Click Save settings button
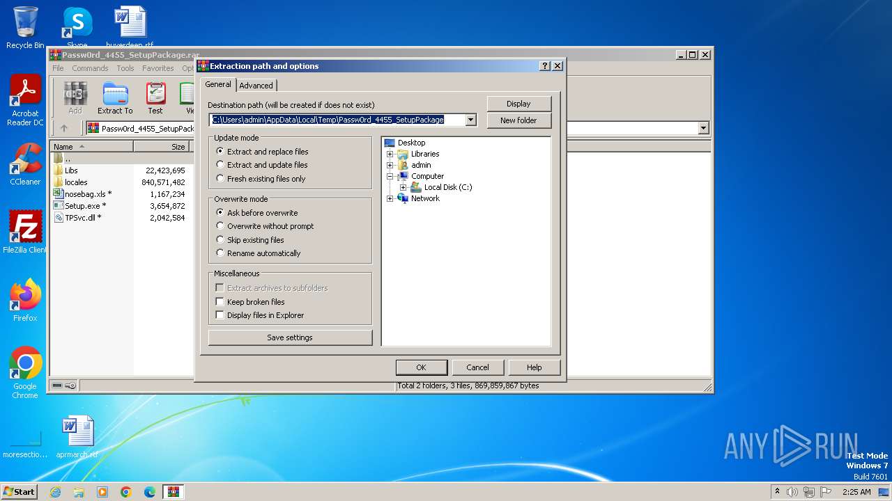The width and height of the screenshot is (892, 501). tap(290, 337)
